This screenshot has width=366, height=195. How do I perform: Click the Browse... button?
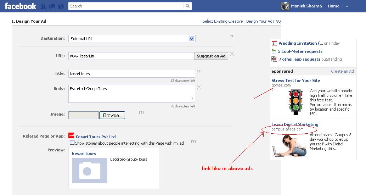point(112,115)
